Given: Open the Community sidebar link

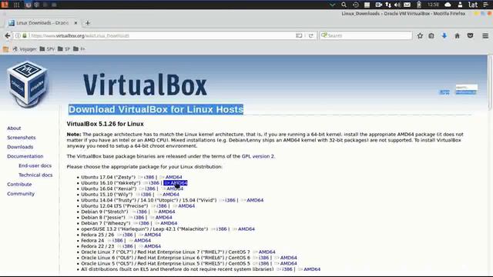Looking at the screenshot, I should (x=21, y=194).
